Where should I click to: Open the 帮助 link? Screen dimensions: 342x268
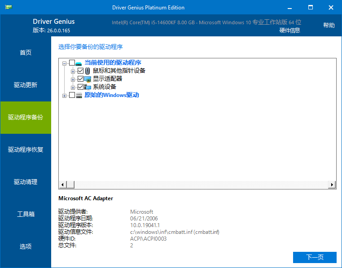[x=329, y=25]
